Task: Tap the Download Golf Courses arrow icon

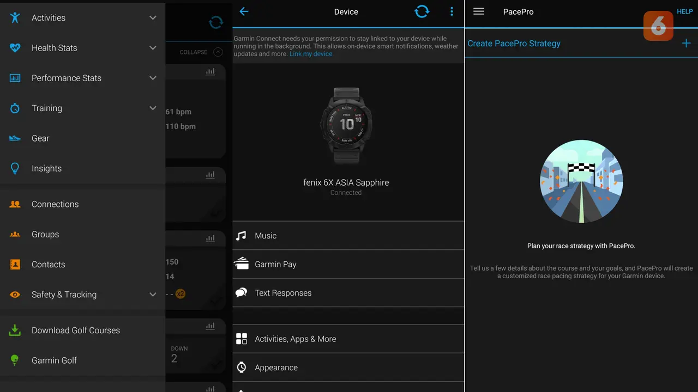Action: tap(15, 330)
